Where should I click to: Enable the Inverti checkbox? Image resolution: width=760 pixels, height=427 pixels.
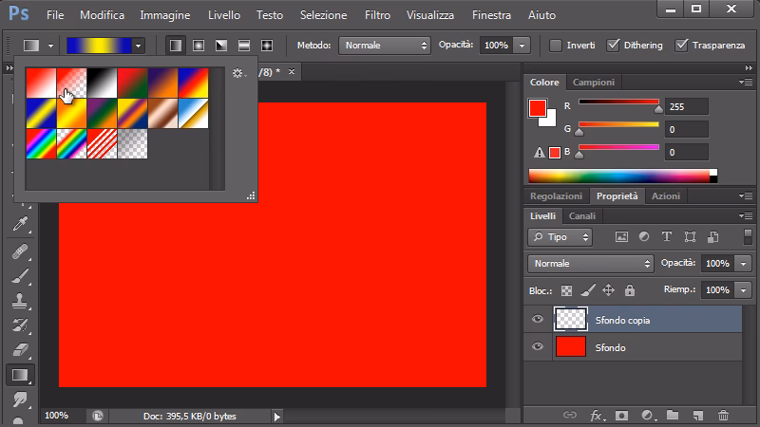[x=556, y=46]
